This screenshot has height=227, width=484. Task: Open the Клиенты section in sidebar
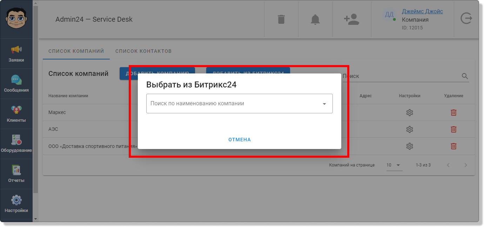point(16,114)
